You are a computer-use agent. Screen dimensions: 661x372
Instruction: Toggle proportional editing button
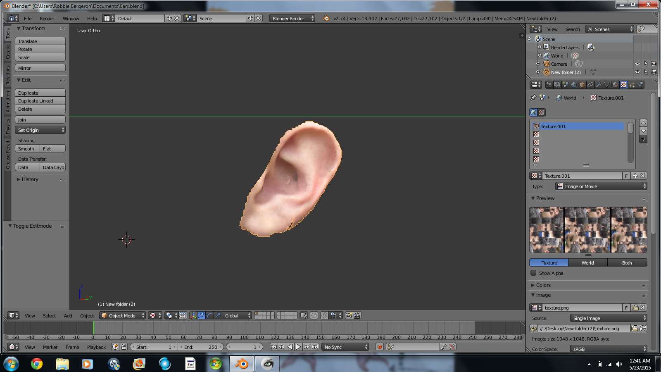[x=314, y=315]
